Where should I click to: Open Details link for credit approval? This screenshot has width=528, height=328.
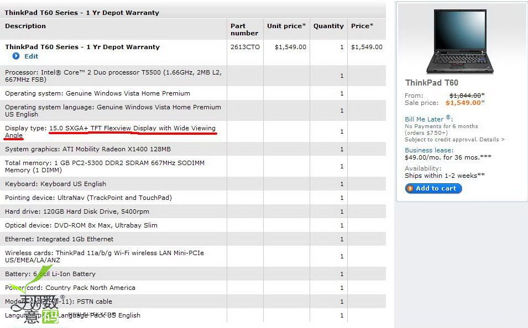[x=492, y=140]
